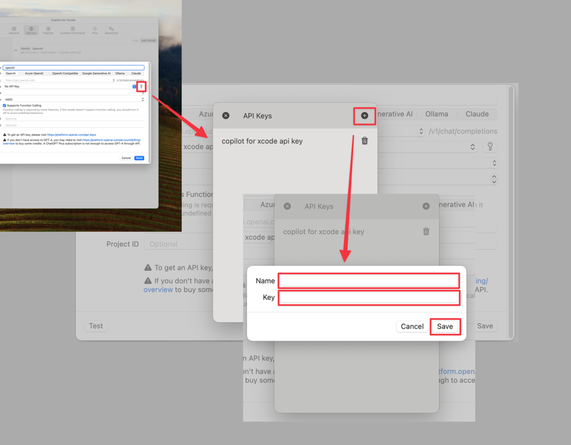Select the Service globe tab in the toolbar

pyautogui.click(x=31, y=30)
